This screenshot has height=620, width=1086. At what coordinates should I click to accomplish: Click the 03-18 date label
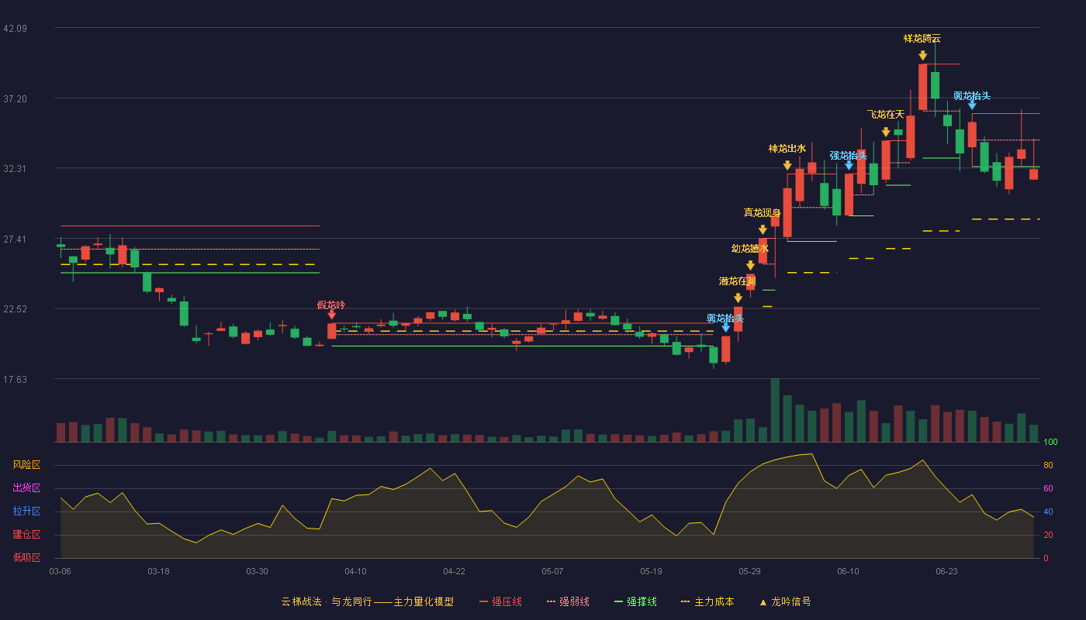(x=158, y=571)
